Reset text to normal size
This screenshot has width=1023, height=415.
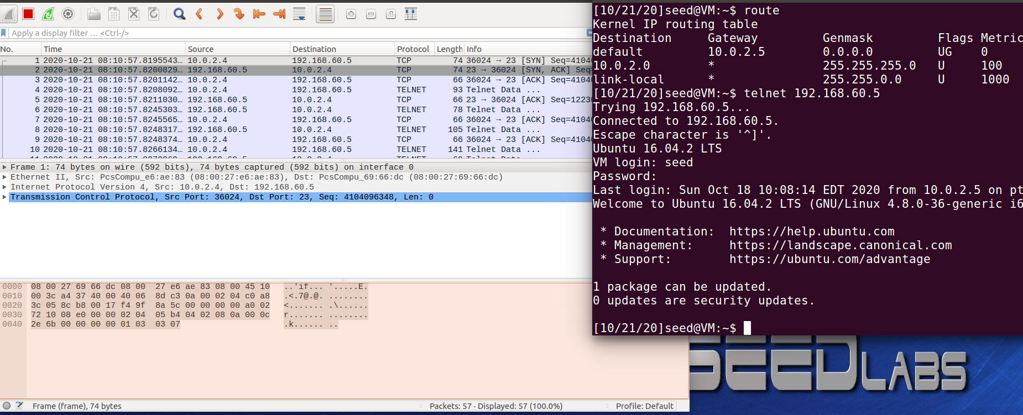tap(391, 14)
